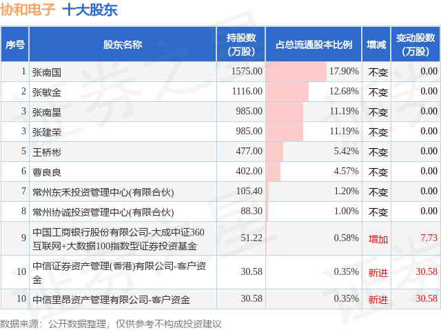Click holding value 105.40
The image size is (441, 330).
click(x=249, y=191)
